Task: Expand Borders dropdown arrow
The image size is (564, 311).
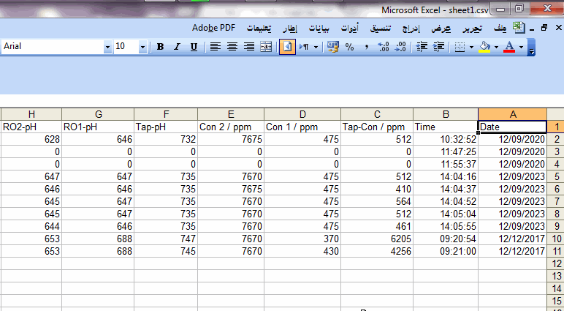Action: click(x=471, y=47)
